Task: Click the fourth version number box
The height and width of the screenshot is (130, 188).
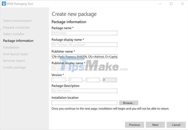Action: click(110, 80)
